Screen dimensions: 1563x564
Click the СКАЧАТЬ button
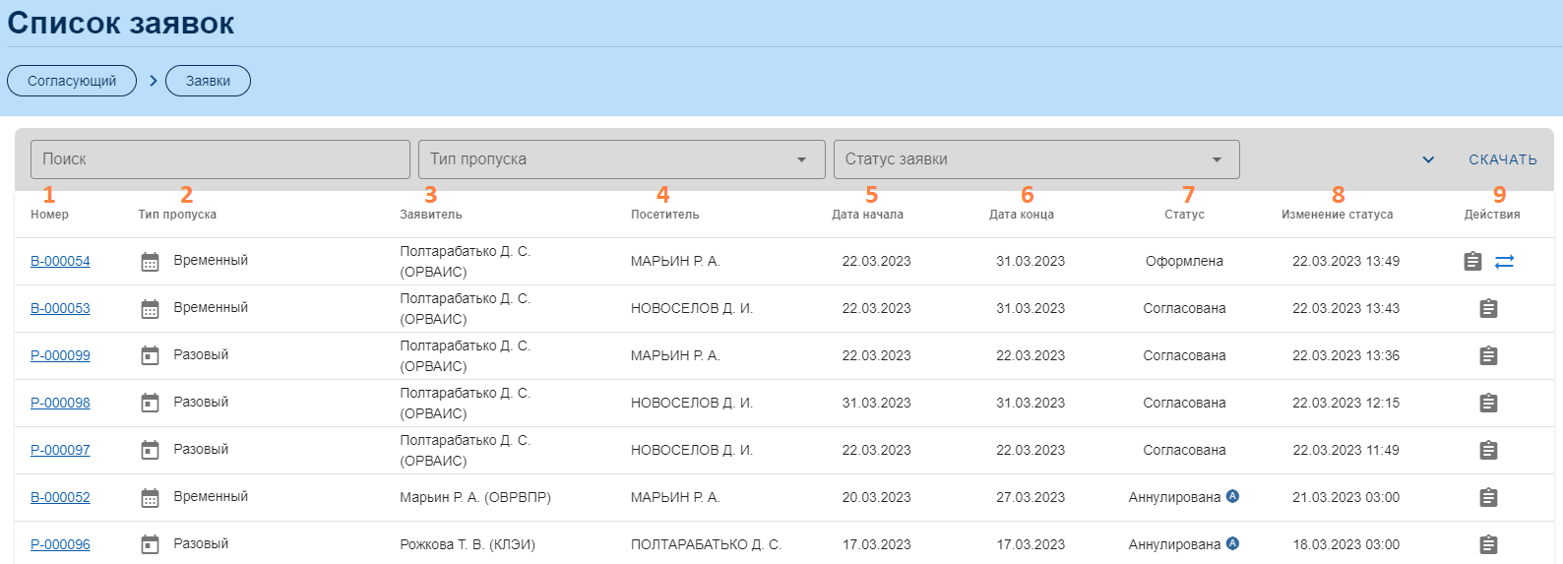1502,159
